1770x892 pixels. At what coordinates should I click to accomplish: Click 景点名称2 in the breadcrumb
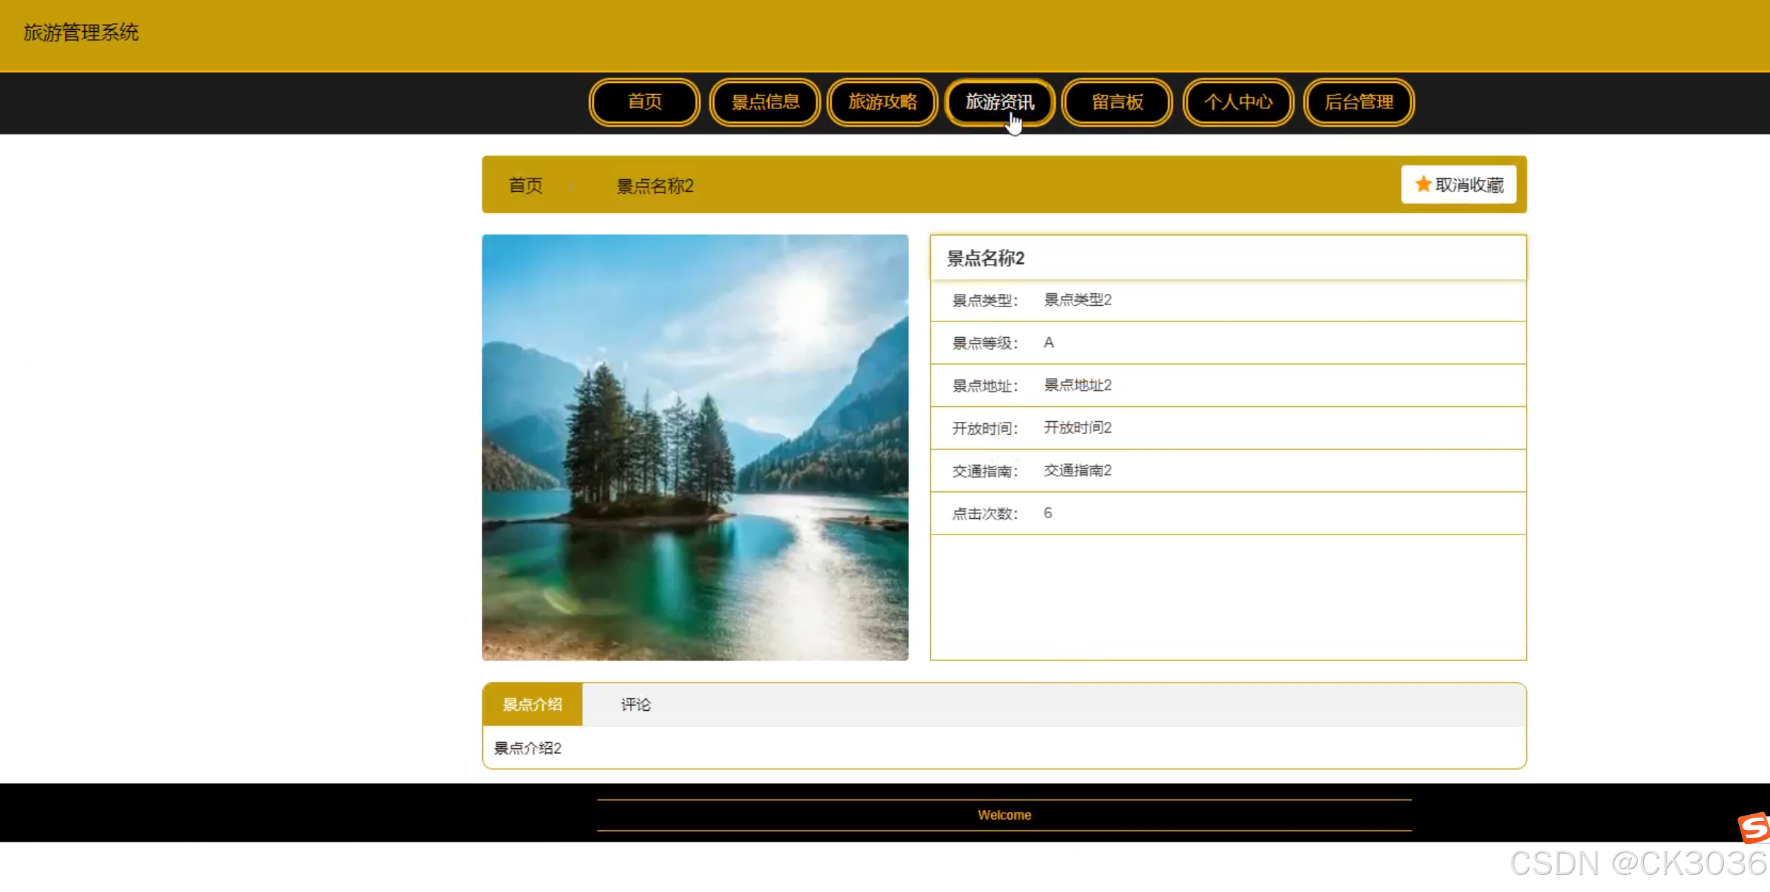pyautogui.click(x=655, y=185)
